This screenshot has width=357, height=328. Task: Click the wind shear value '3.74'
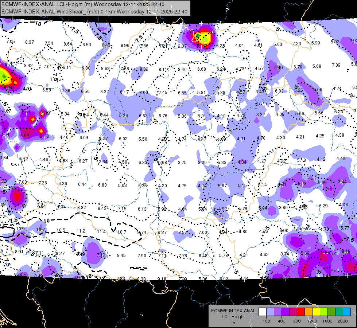coord(284,254)
